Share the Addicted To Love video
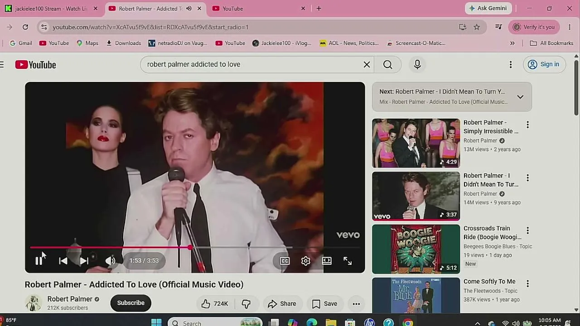Image resolution: width=580 pixels, height=326 pixels. (281, 304)
